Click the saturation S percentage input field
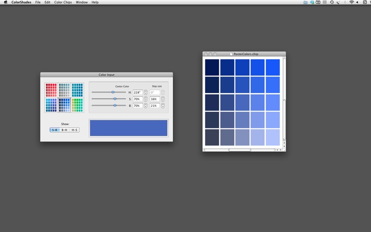Image resolution: width=371 pixels, height=232 pixels. 138,99
